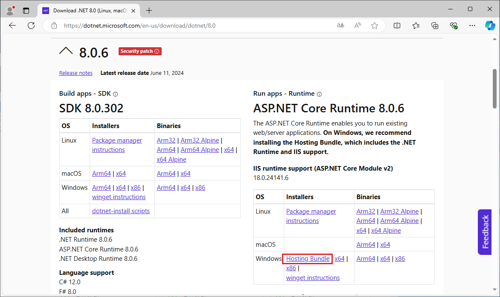
Task: Download Runtime Linux x64 Alpine binary
Action: tap(386, 231)
